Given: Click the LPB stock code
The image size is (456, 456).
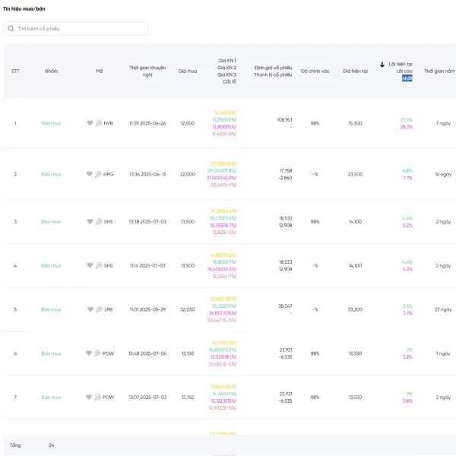Looking at the screenshot, I should click(109, 309).
